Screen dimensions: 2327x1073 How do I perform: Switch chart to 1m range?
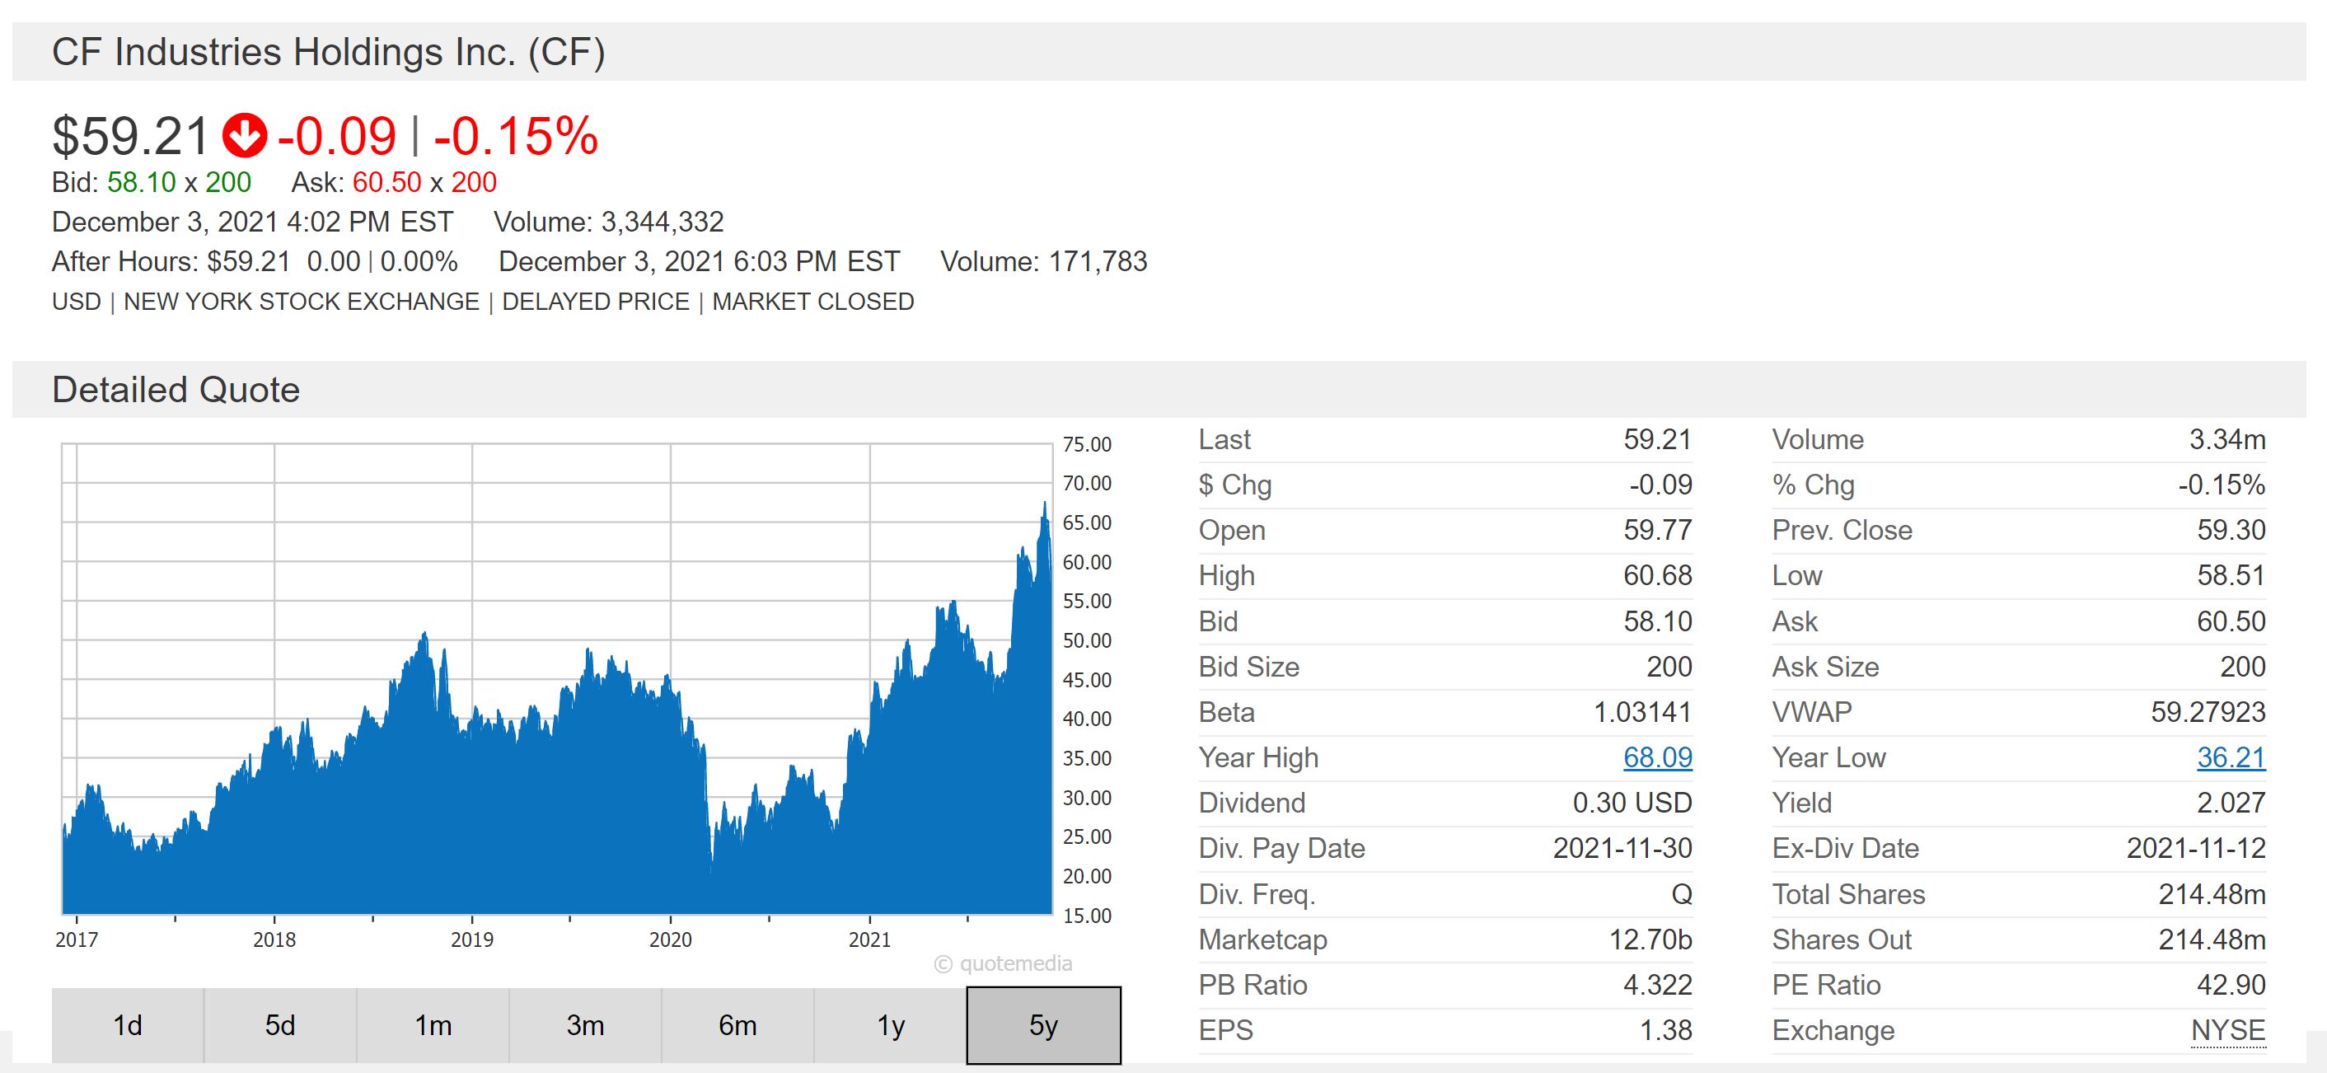433,1025
